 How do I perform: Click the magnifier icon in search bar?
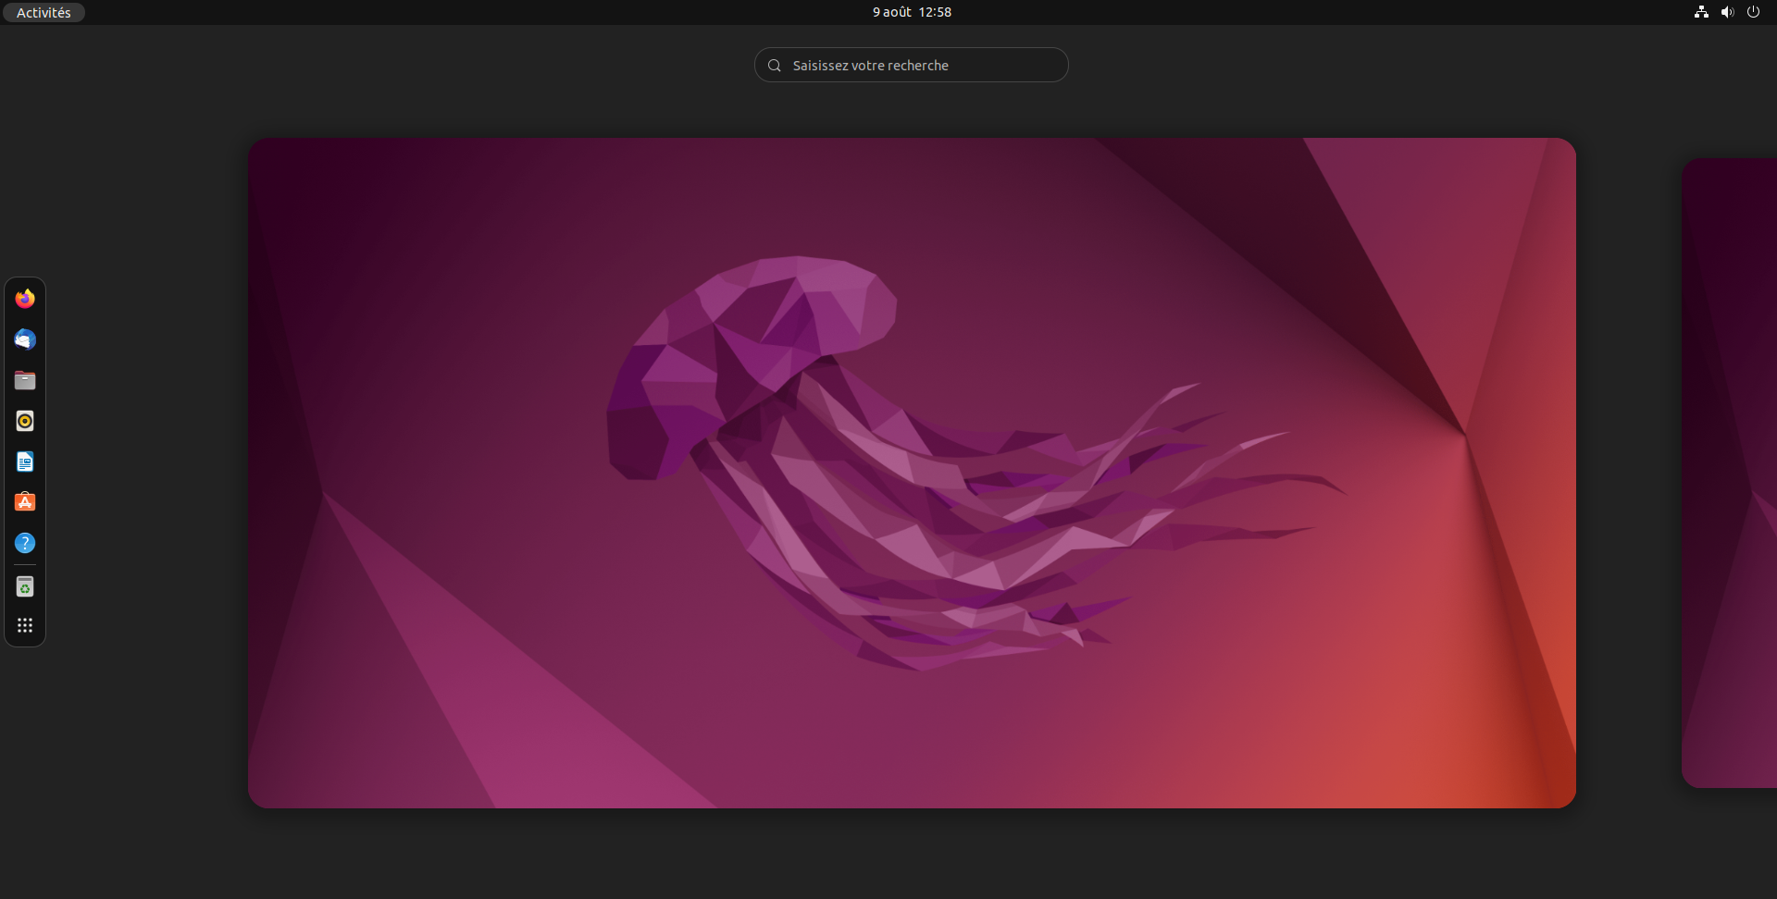coord(775,66)
